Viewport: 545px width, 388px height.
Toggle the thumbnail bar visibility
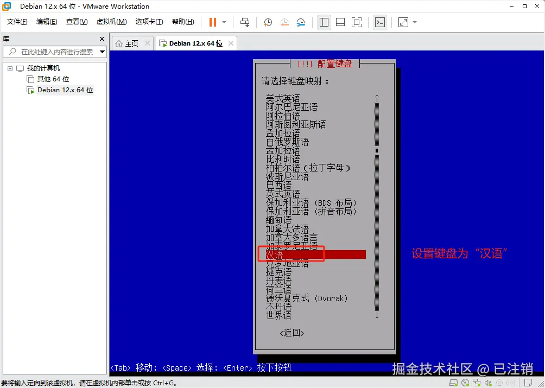(x=340, y=22)
